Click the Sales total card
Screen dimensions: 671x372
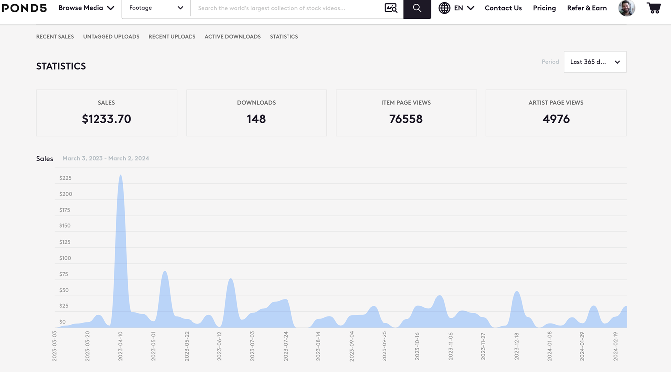tap(106, 113)
